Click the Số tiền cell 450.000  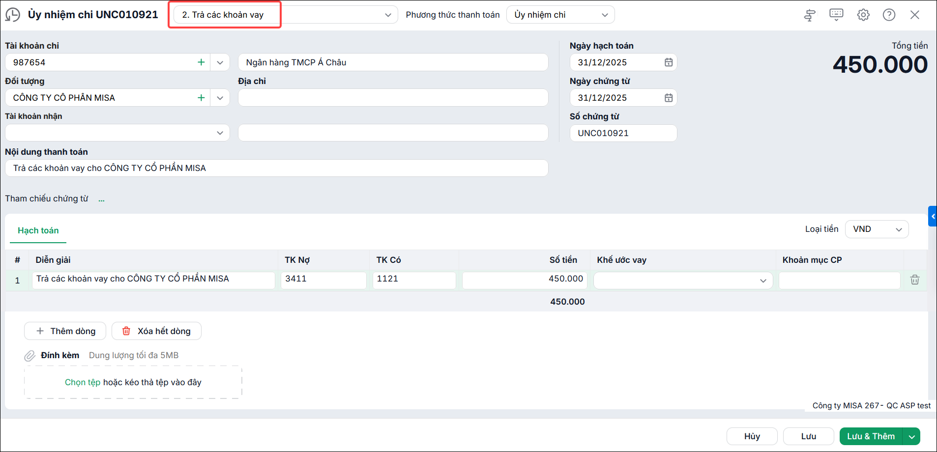(x=525, y=280)
